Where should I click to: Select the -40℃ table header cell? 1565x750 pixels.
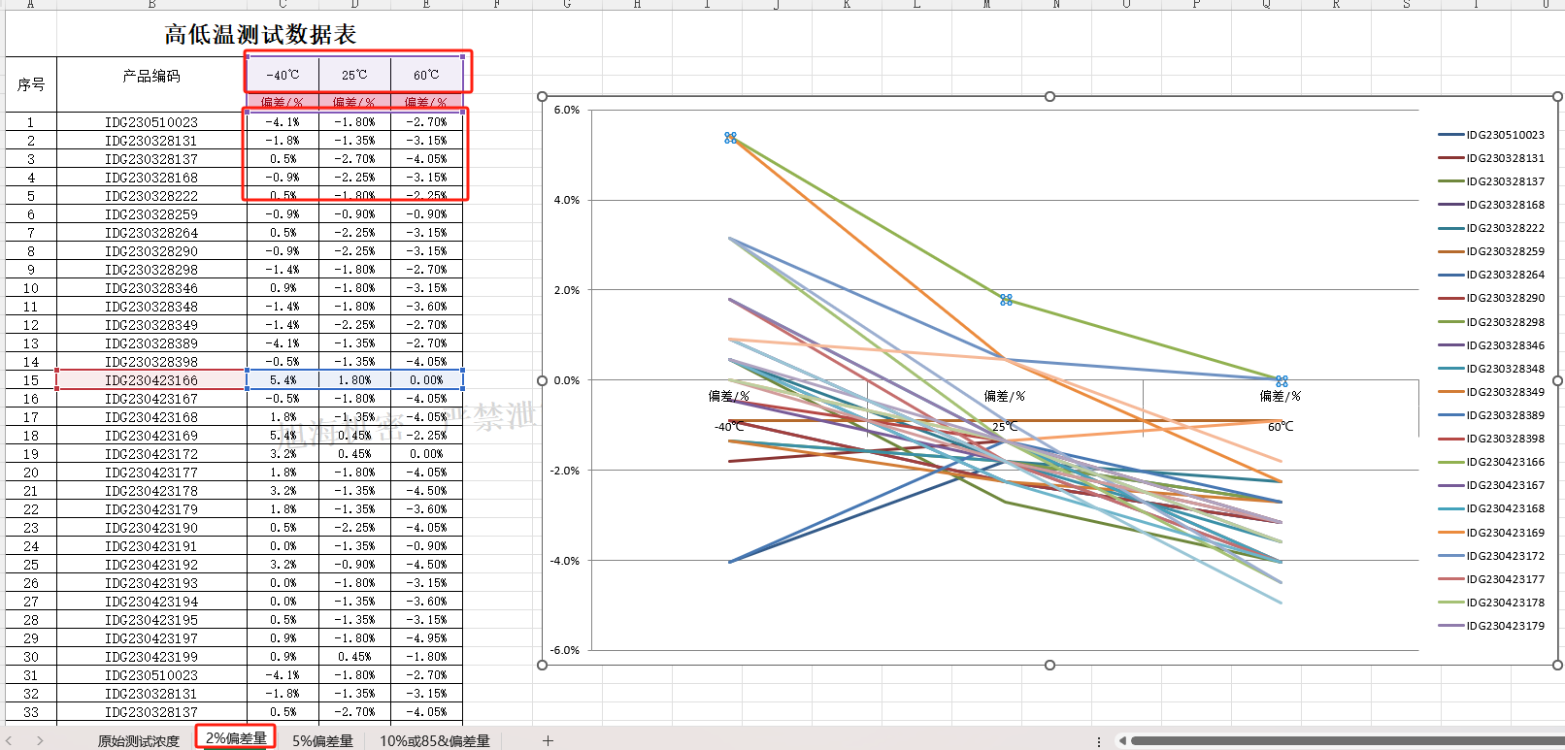click(283, 75)
